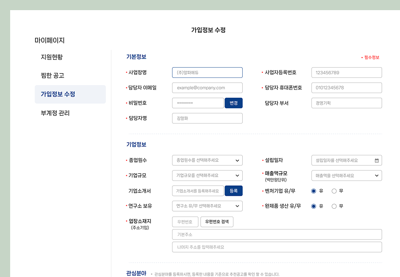Select 가입정보 수정 in sidebar

point(58,94)
